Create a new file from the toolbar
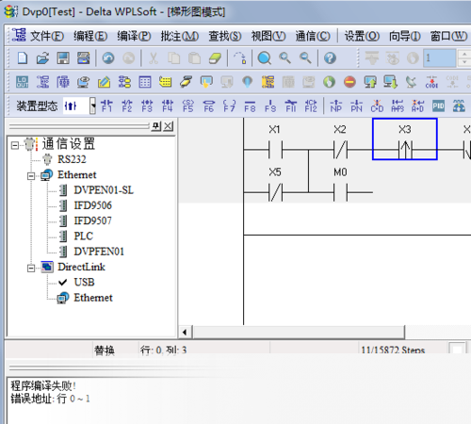The height and width of the screenshot is (424, 471). [23, 58]
